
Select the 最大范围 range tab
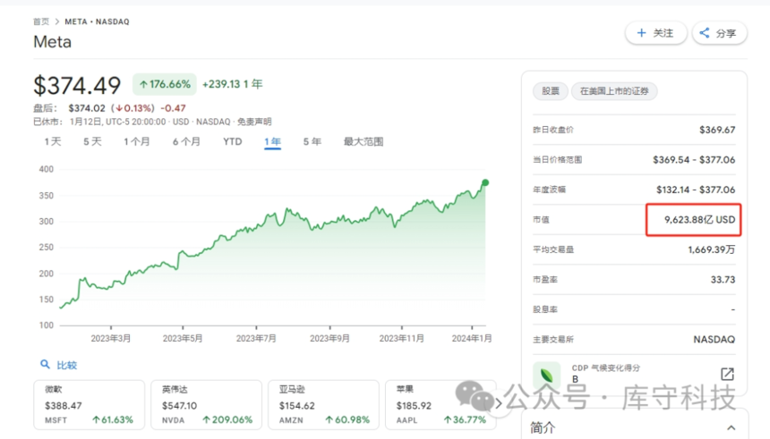click(364, 142)
